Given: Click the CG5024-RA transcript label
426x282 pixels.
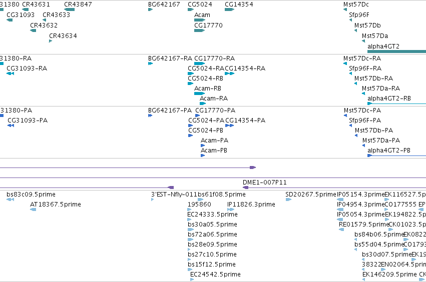Looking at the screenshot, I should pyautogui.click(x=206, y=68).
